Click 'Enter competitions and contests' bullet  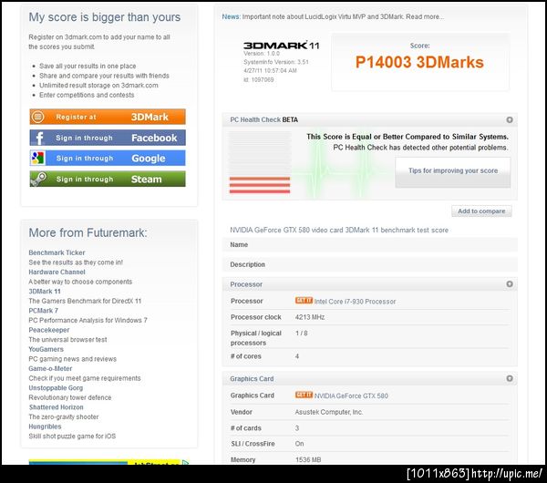click(87, 95)
